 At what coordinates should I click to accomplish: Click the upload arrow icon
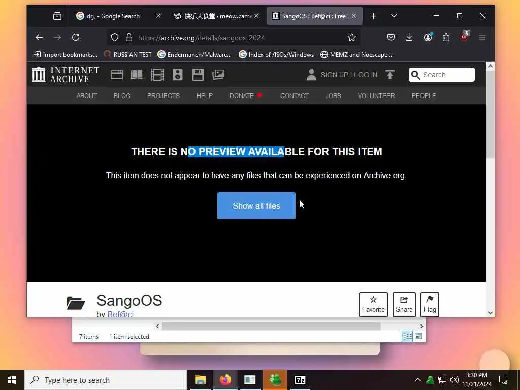(x=390, y=75)
